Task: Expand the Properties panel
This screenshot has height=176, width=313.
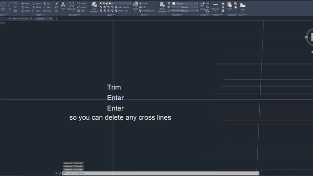Action: coord(177,15)
